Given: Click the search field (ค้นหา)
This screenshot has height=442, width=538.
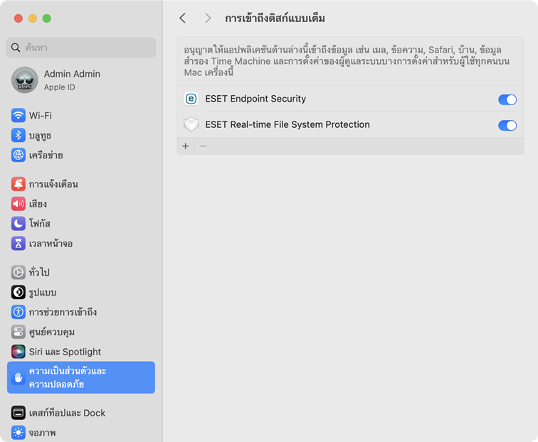Looking at the screenshot, I should click(81, 48).
